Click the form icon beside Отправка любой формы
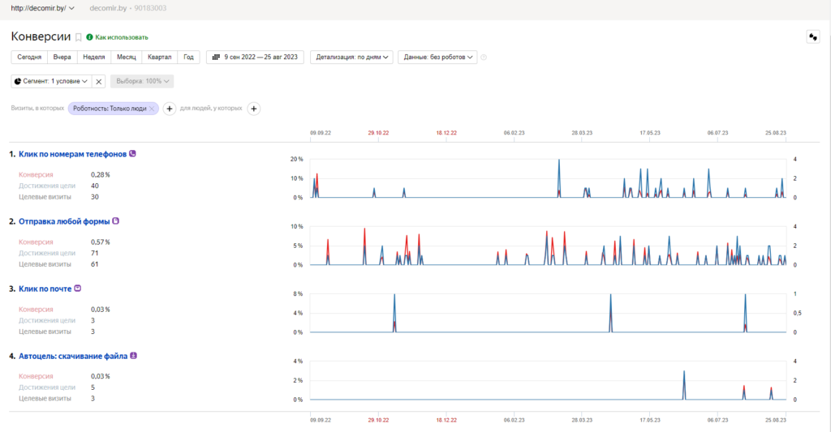The image size is (831, 432). click(115, 220)
